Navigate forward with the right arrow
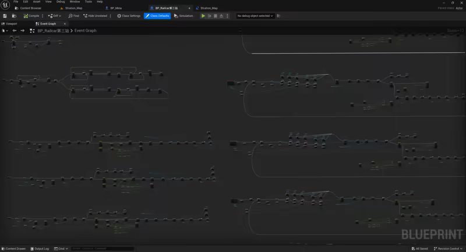 point(23,30)
